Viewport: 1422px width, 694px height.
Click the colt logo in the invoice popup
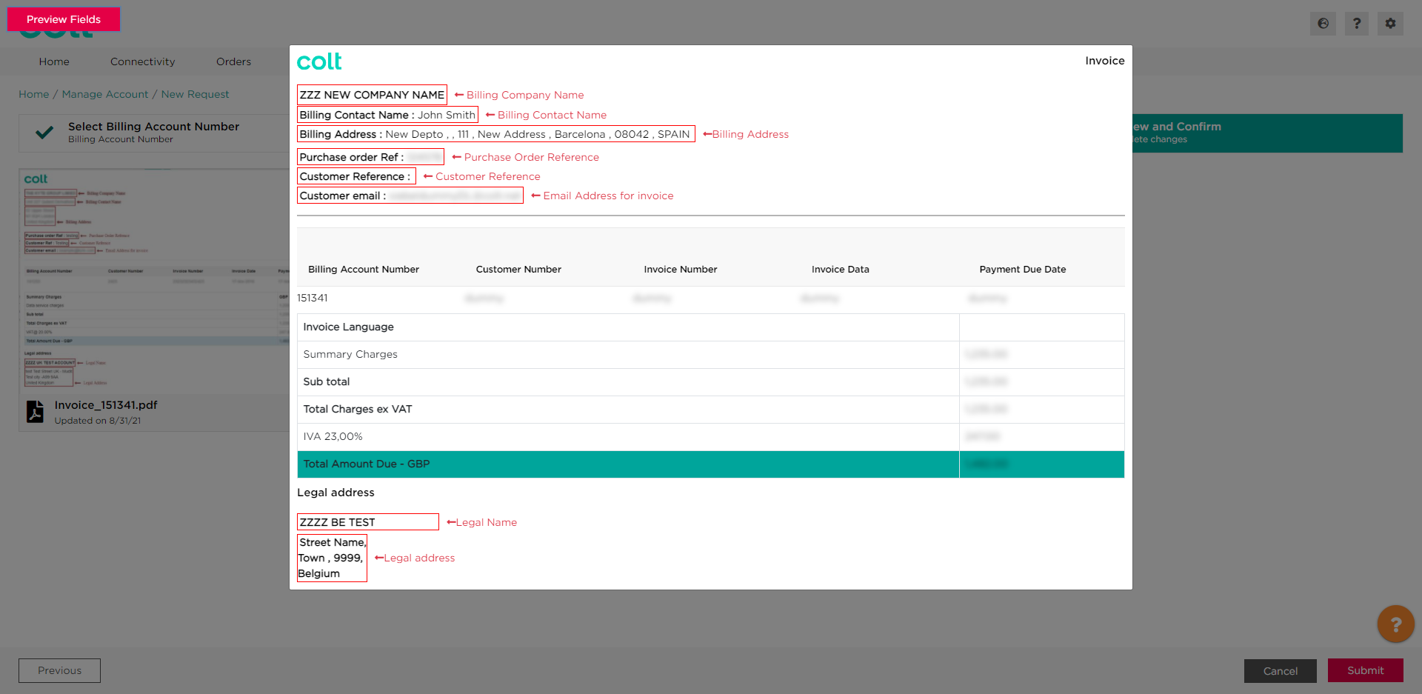[319, 61]
